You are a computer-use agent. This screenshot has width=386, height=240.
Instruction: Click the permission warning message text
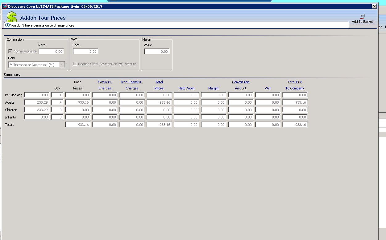(42, 25)
